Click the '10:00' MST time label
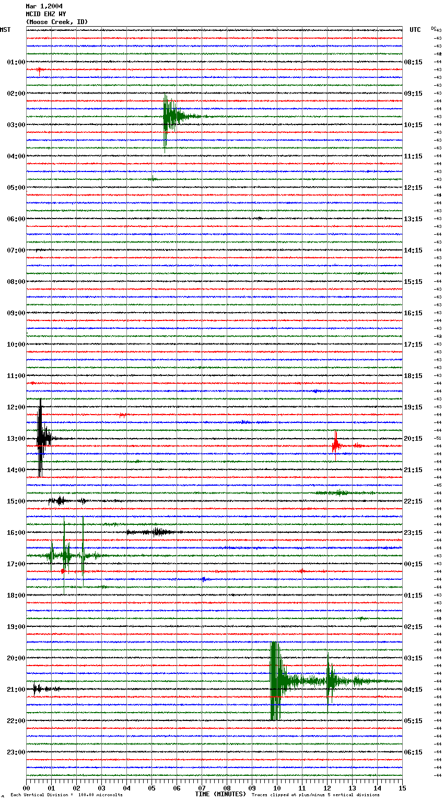 [x=16, y=345]
